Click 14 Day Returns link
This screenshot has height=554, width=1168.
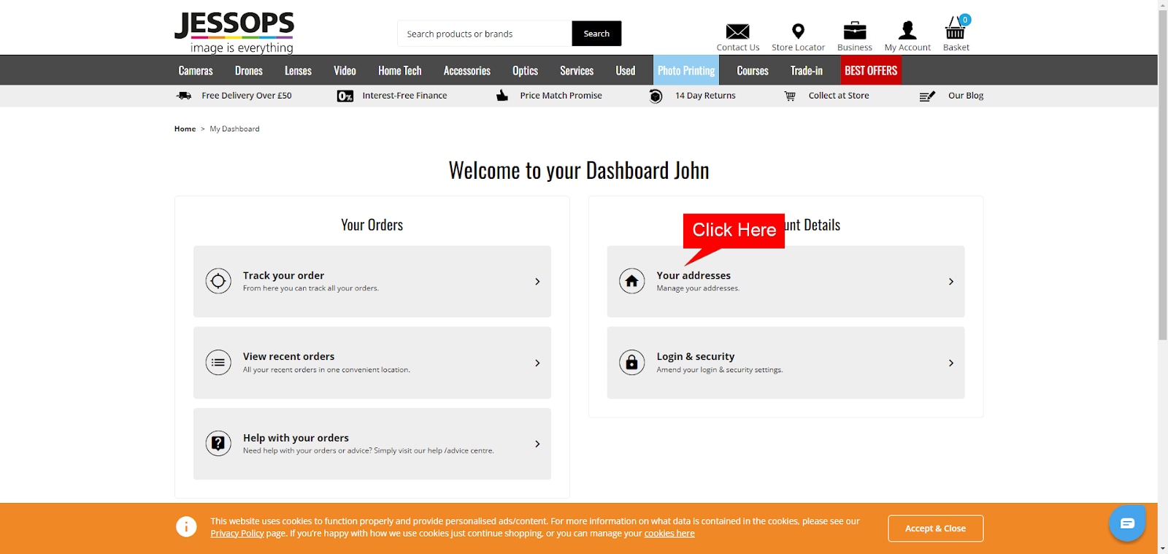click(x=705, y=96)
